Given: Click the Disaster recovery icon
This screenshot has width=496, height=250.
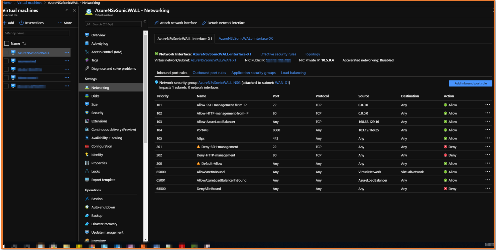Looking at the screenshot, I should pyautogui.click(x=87, y=224).
